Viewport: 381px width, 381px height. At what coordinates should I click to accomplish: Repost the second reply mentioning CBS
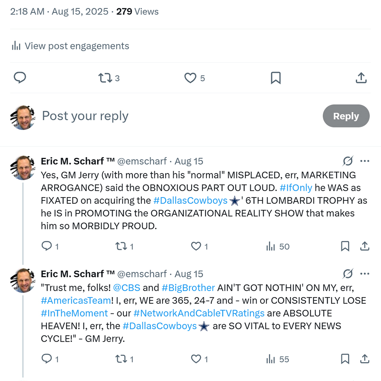[x=120, y=359]
